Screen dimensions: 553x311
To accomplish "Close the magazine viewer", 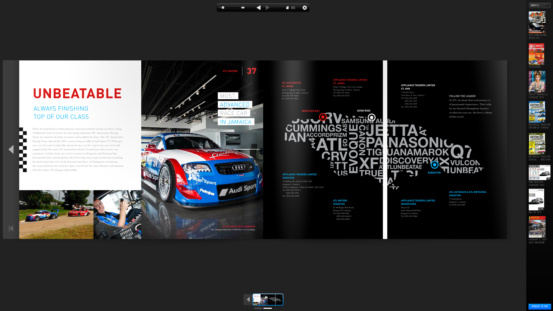I will [305, 8].
